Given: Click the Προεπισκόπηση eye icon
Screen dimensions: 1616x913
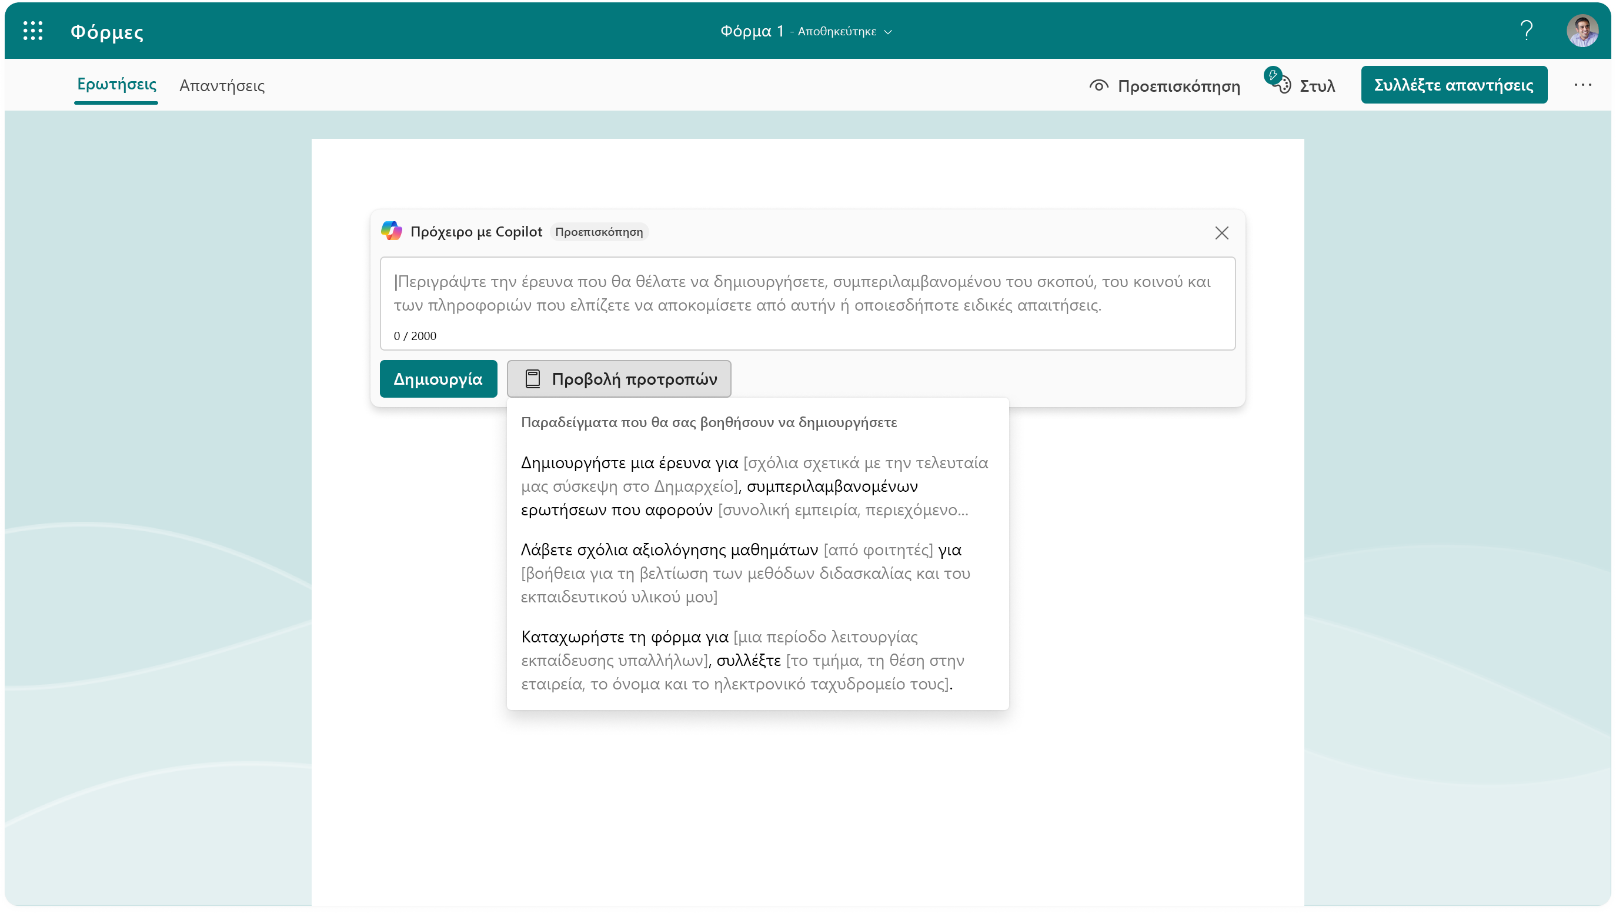Looking at the screenshot, I should pos(1099,85).
